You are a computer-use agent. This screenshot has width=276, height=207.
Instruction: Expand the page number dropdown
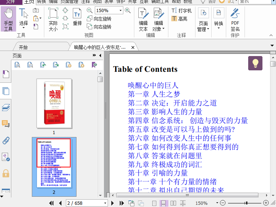(x=105, y=203)
